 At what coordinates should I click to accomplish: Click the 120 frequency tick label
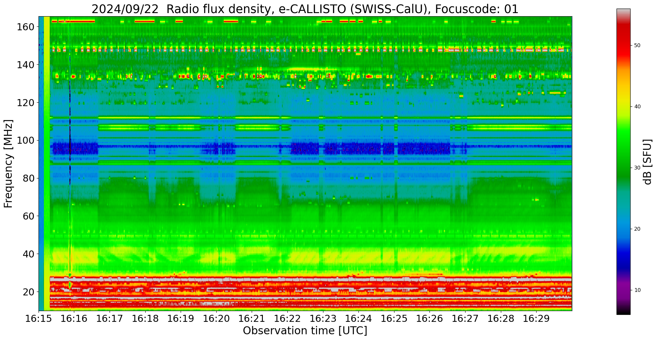tap(25, 103)
